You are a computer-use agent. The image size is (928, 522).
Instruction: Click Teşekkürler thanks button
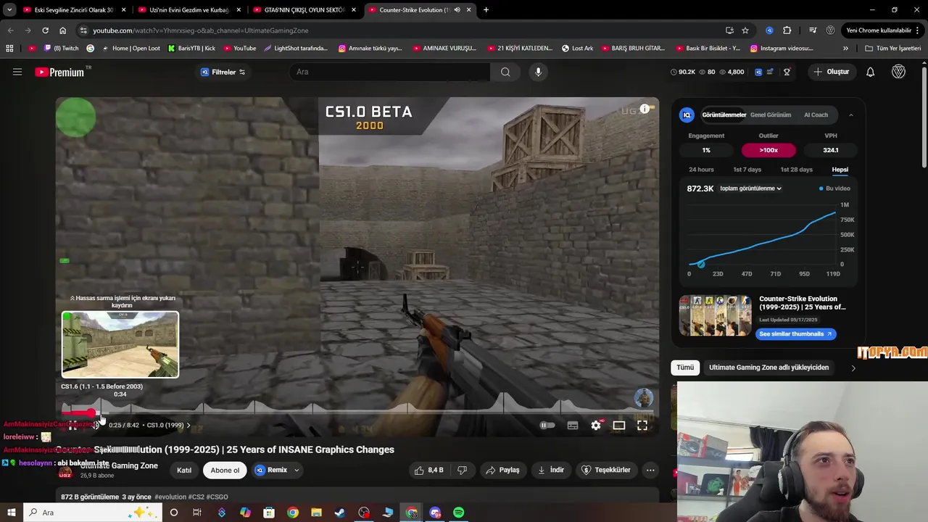click(606, 471)
